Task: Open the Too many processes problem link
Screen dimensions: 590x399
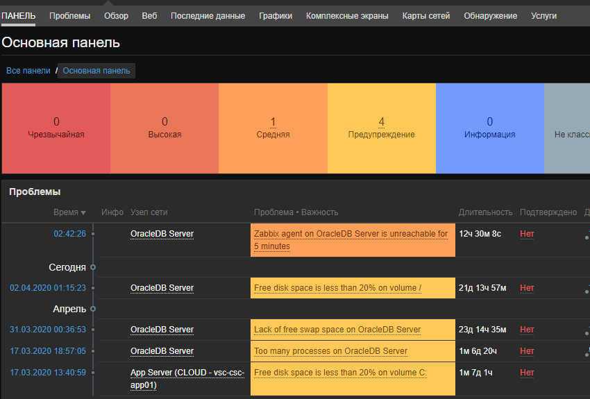Action: [x=330, y=351]
